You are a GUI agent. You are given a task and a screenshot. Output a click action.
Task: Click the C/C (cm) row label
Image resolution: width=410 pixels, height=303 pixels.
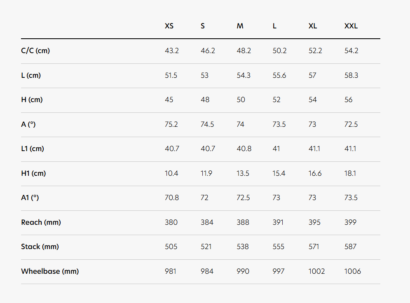coord(35,51)
